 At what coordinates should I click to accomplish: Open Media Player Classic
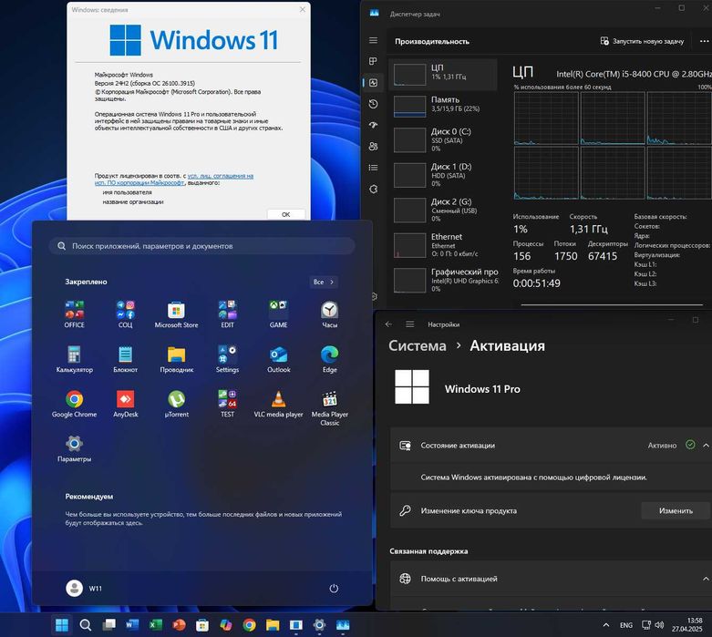point(330,407)
